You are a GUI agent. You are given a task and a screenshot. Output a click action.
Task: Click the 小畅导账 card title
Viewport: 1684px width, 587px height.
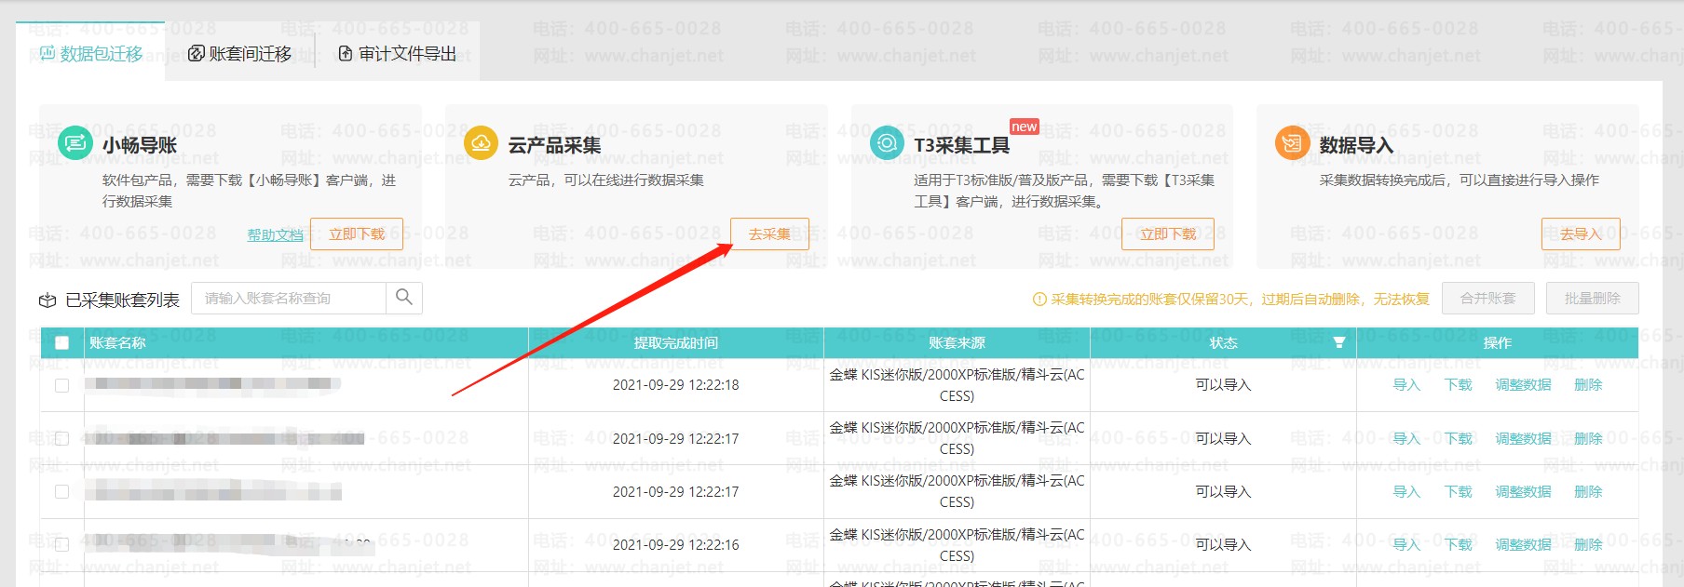coord(140,145)
